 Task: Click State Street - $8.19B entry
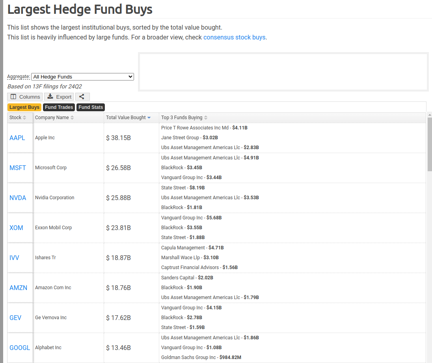click(x=183, y=188)
